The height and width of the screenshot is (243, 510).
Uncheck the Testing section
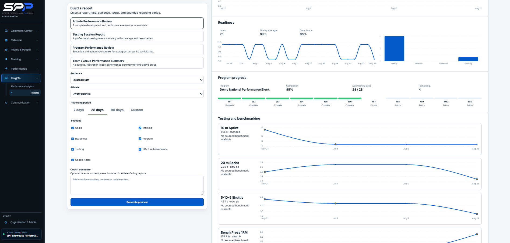(72, 149)
